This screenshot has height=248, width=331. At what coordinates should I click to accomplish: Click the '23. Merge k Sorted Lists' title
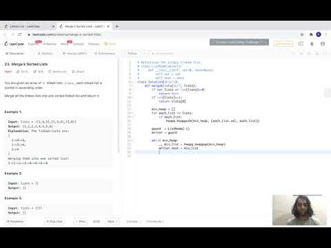click(26, 64)
